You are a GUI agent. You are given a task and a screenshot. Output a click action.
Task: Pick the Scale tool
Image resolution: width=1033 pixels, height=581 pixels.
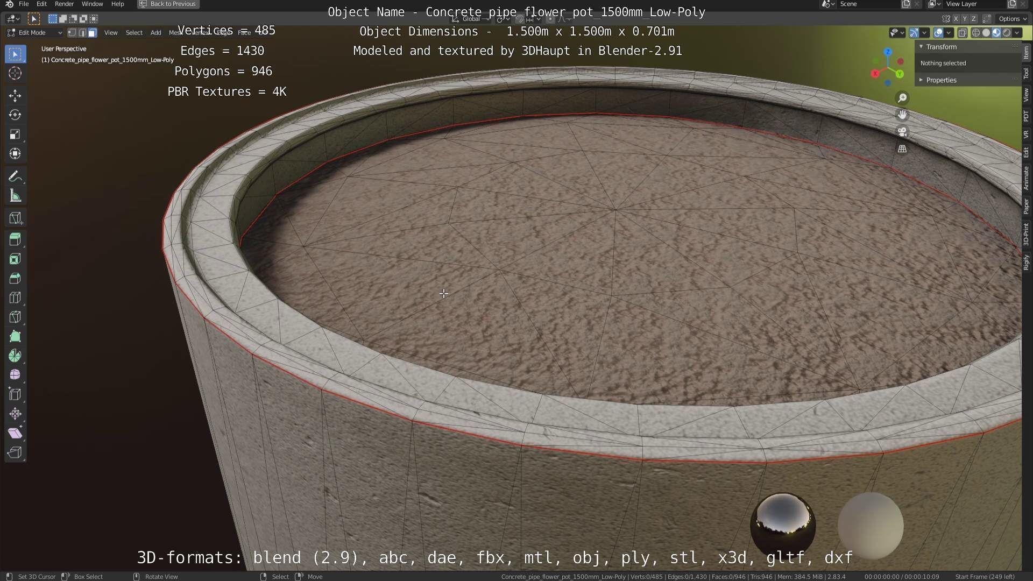coord(15,134)
